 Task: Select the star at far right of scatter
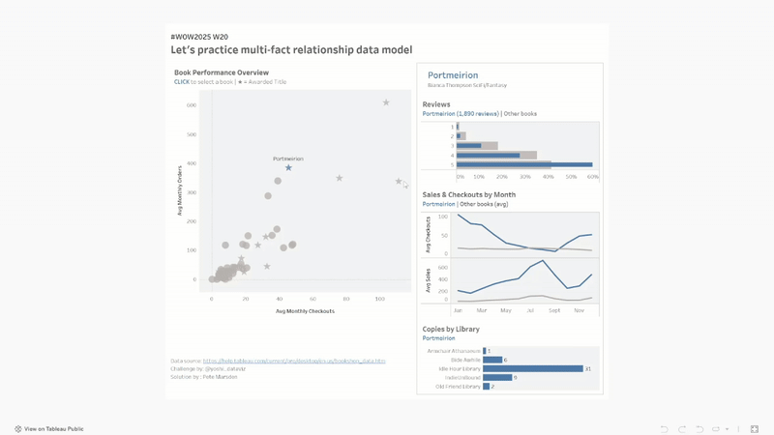(x=399, y=181)
